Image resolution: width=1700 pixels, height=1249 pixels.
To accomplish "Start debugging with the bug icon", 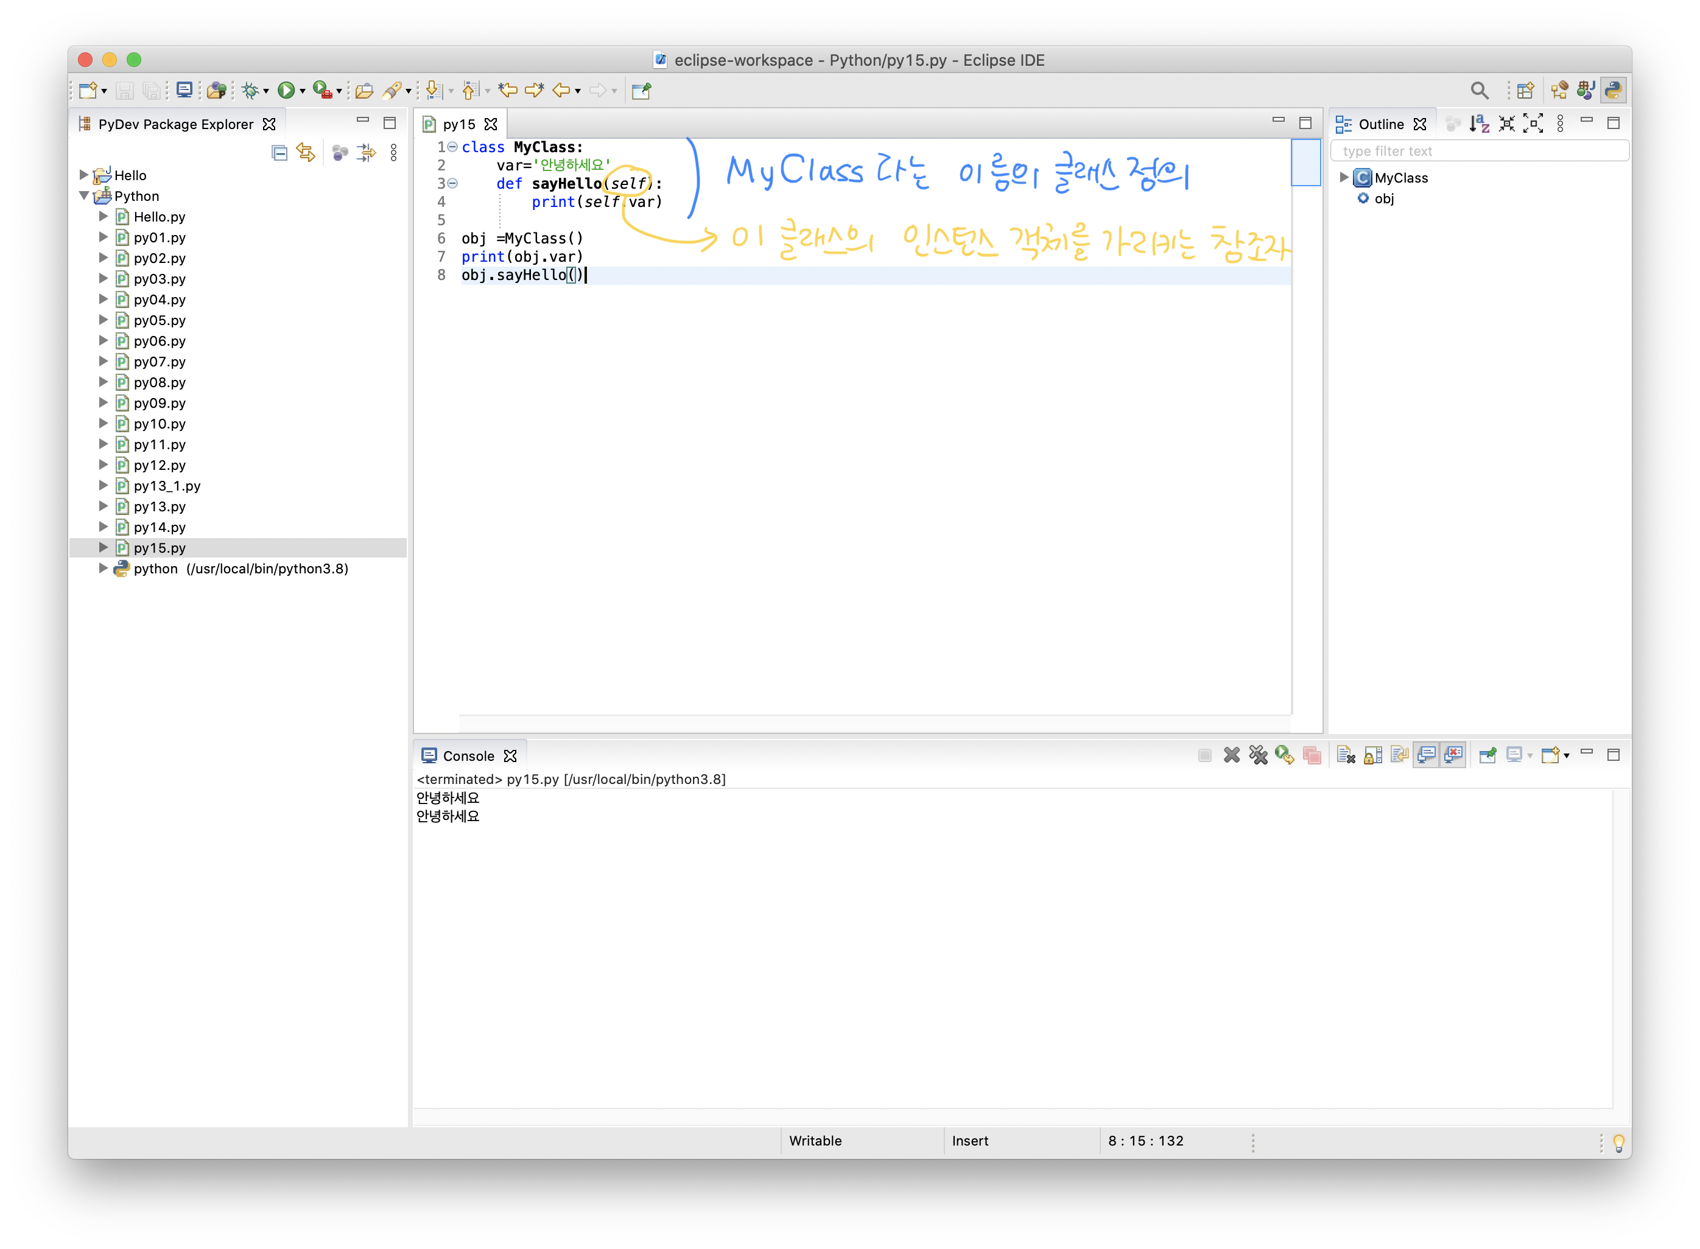I will click(x=250, y=91).
